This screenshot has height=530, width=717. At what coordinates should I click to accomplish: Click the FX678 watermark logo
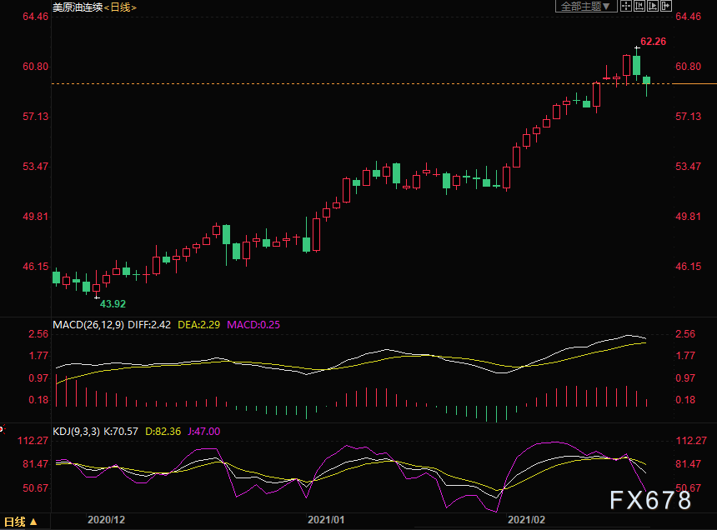[650, 500]
